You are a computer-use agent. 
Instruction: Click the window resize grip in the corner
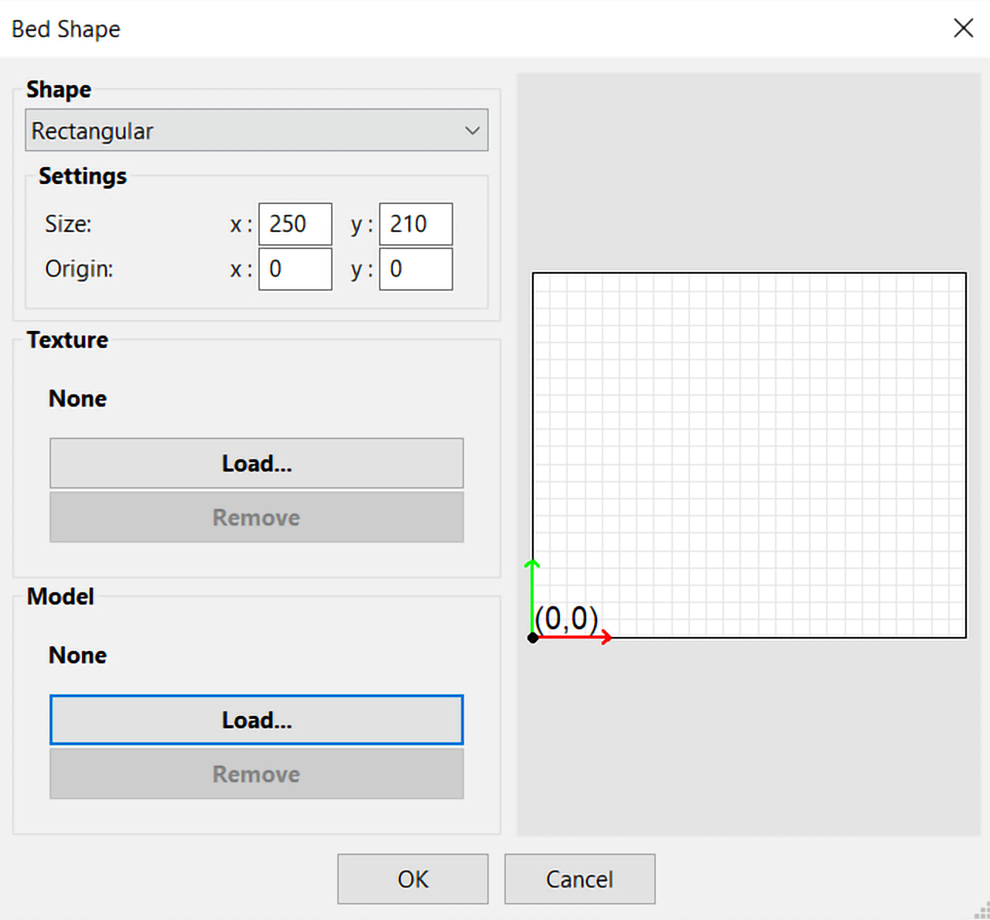coord(981,911)
